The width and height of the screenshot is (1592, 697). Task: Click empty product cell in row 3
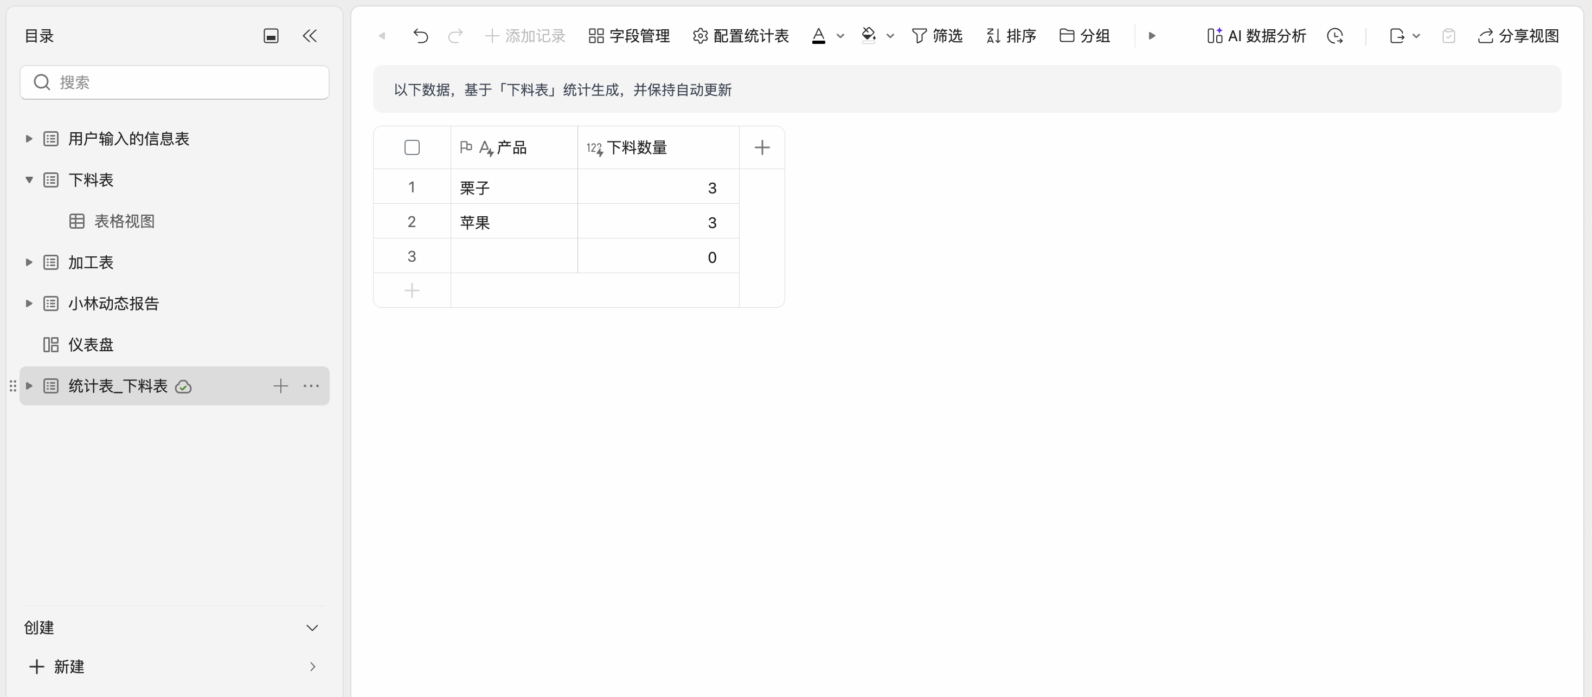click(x=514, y=256)
